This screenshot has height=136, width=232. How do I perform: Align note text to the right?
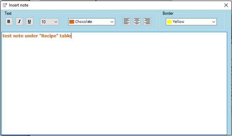147,22
